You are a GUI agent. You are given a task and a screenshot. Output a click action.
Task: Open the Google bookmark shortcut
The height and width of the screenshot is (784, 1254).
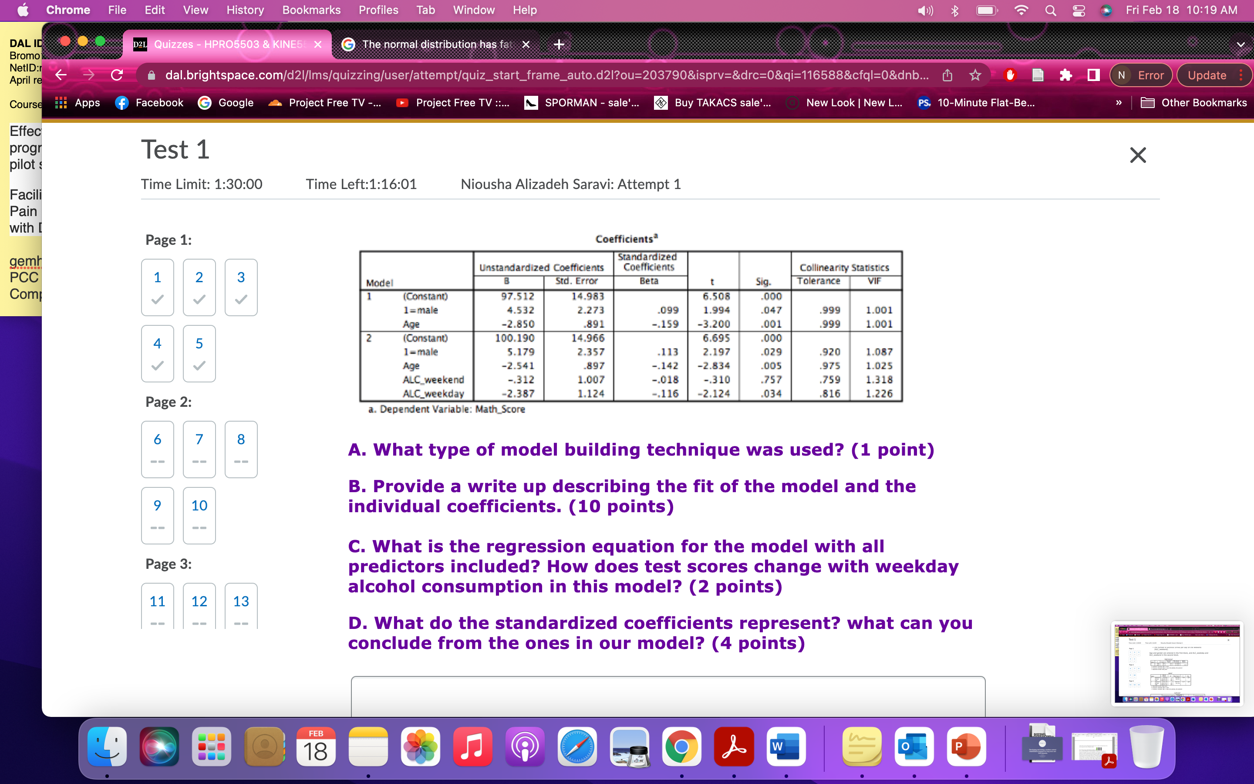(x=226, y=103)
